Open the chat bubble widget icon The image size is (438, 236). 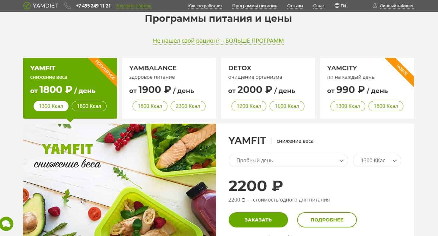tap(6, 224)
